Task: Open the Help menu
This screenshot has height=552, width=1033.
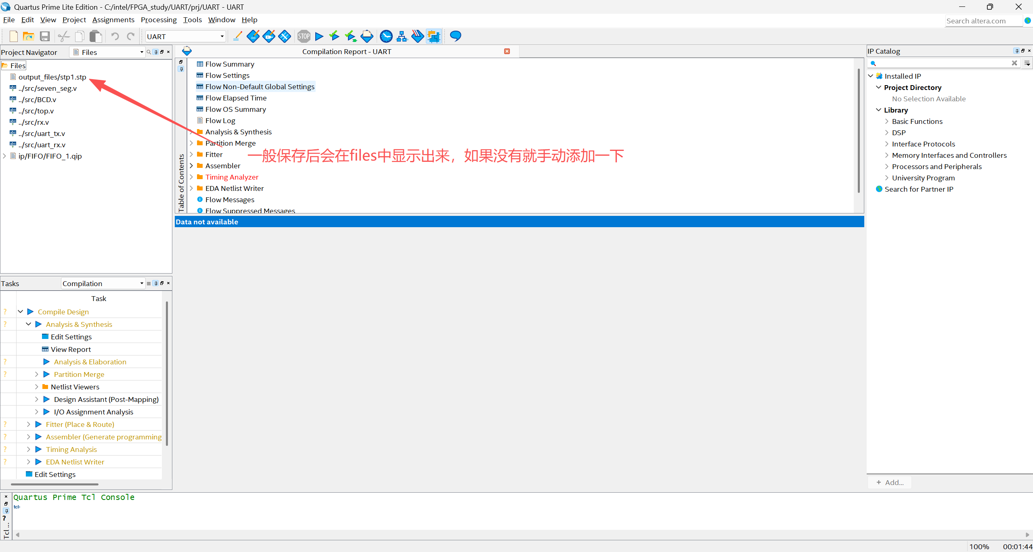Action: pos(249,20)
